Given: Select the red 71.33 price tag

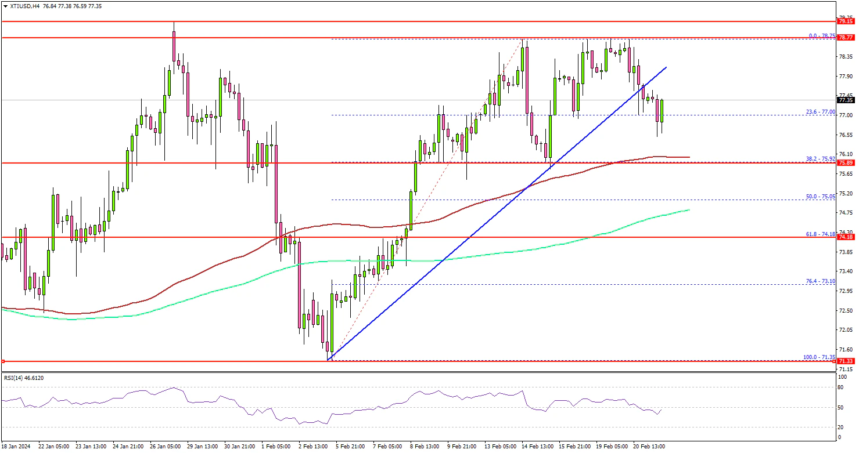Looking at the screenshot, I should 845,361.
